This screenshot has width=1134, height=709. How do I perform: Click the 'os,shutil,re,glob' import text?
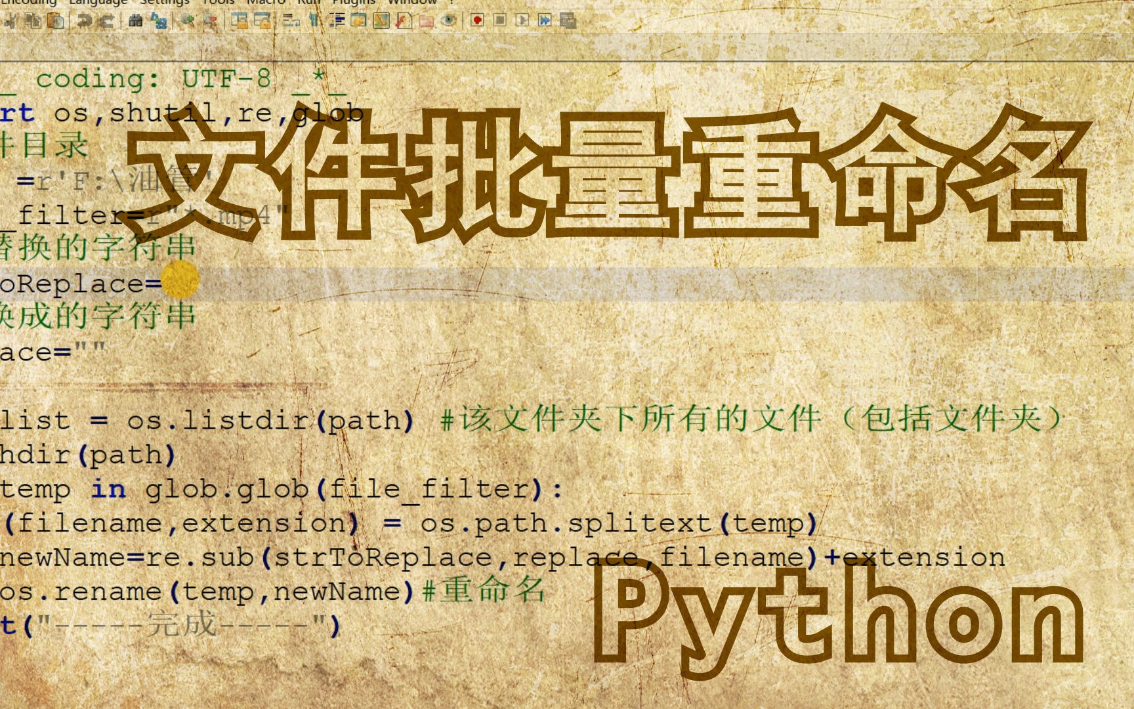point(209,114)
